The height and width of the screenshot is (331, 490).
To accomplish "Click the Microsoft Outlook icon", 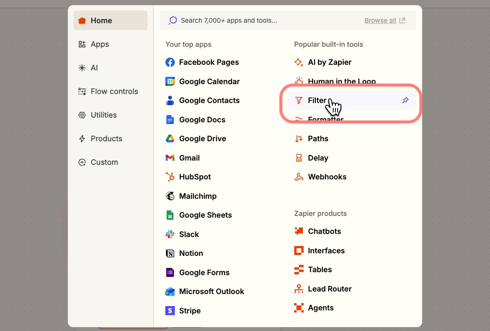I will [x=170, y=292].
